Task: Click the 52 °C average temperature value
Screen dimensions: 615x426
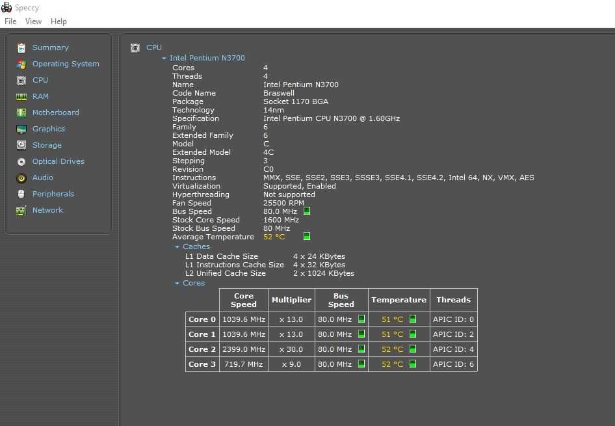Action: point(274,237)
